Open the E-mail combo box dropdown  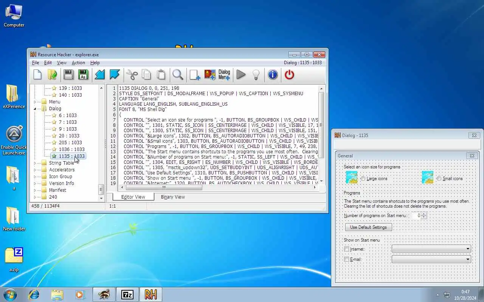468,259
